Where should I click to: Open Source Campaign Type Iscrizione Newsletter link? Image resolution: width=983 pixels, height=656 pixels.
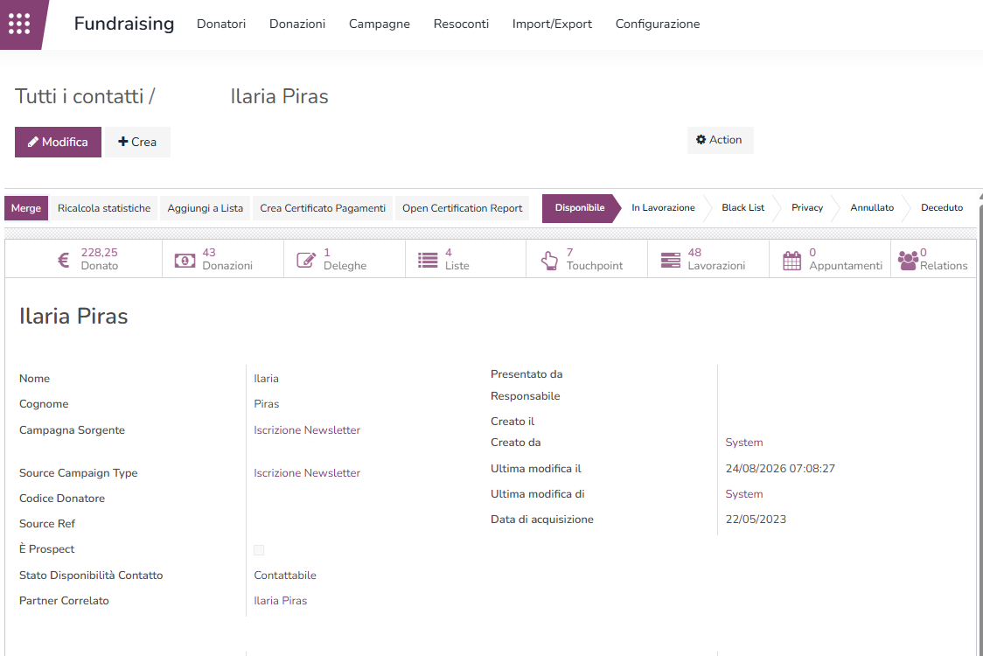[x=307, y=473]
